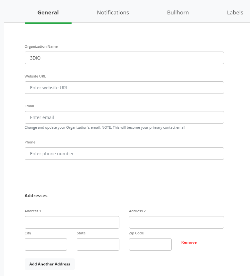This screenshot has height=276, width=250.
Task: Focus the Address 1 text box
Action: tap(72, 222)
